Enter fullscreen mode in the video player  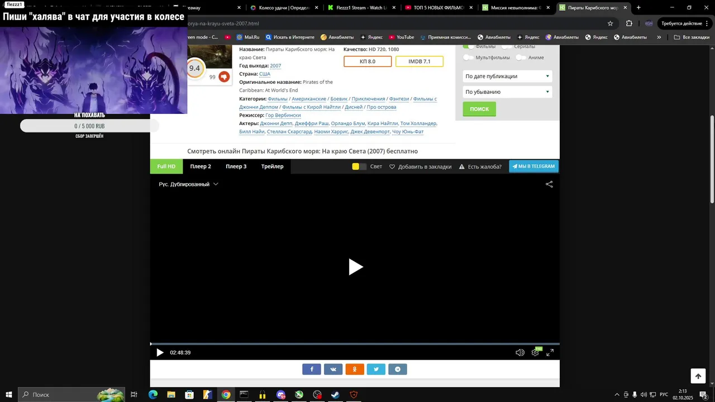[550, 352]
